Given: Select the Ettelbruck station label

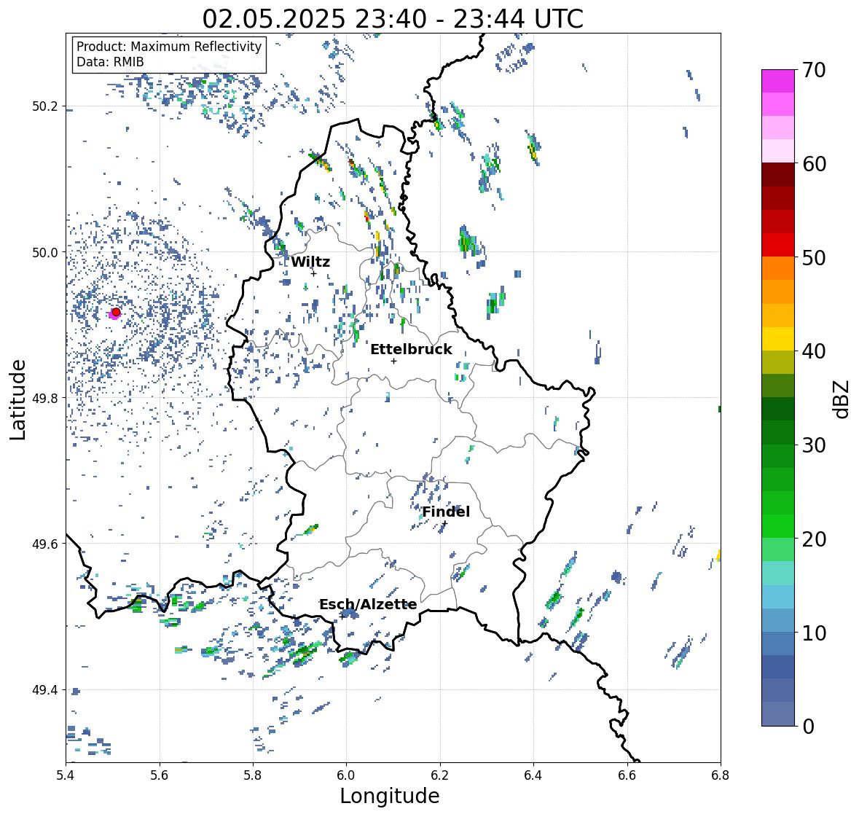Looking at the screenshot, I should (411, 350).
